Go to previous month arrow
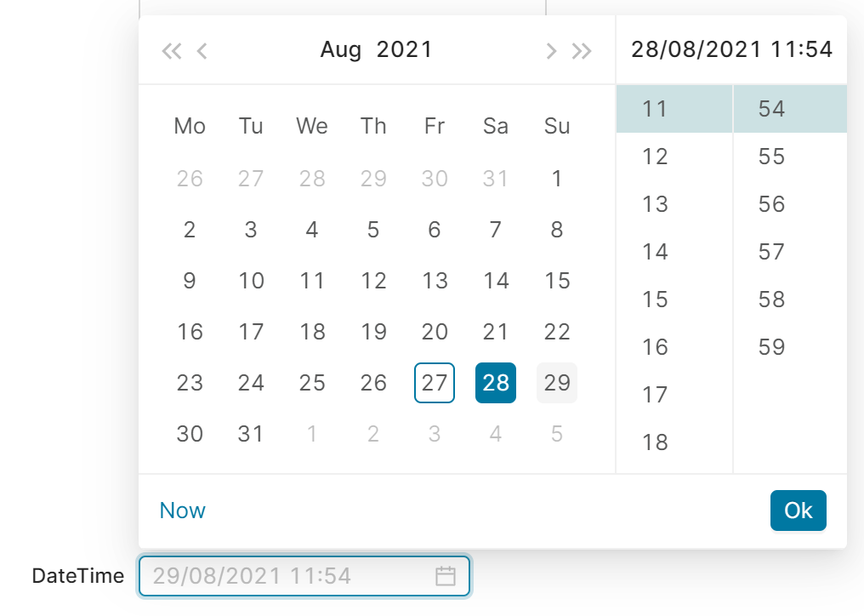 coord(202,51)
